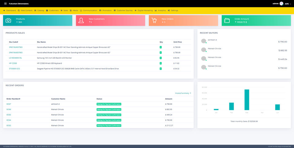The image size is (294, 148).
Task: Open ST3500312CS SKU link
Action: point(14,69)
